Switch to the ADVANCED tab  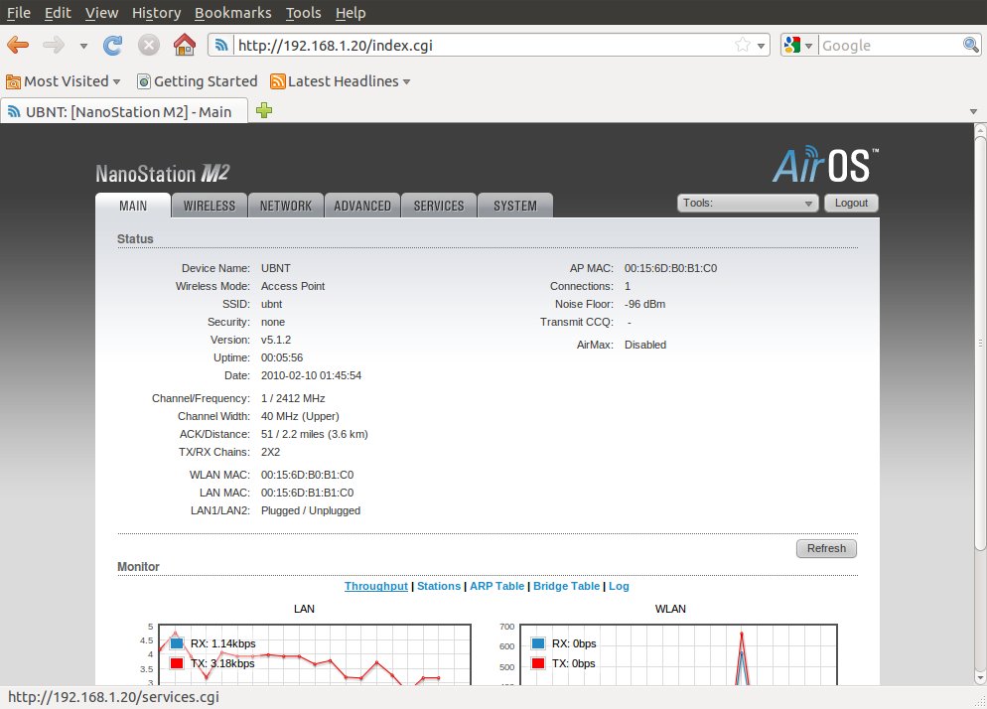(x=362, y=206)
